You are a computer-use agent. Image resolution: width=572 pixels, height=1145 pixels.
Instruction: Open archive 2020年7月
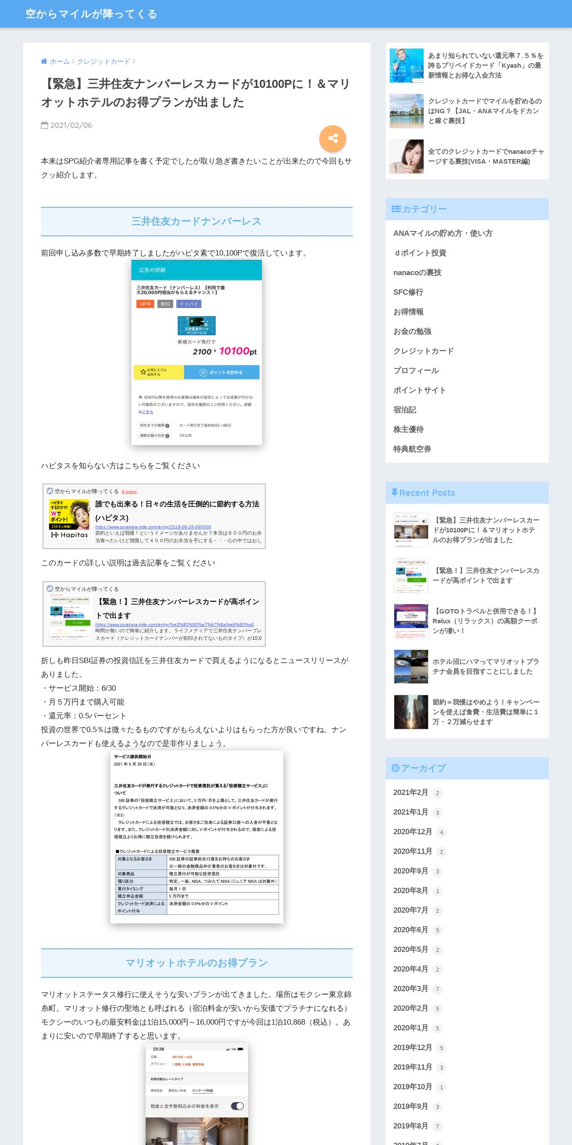(x=410, y=910)
